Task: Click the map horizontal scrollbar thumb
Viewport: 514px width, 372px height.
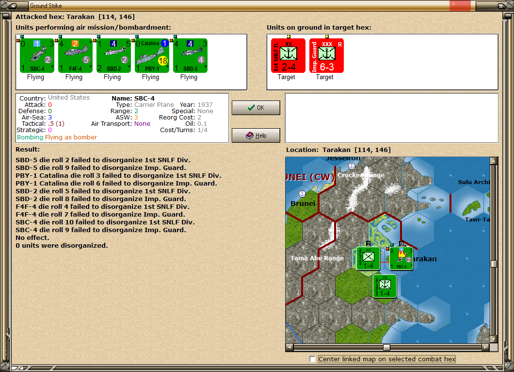Action: [387, 347]
